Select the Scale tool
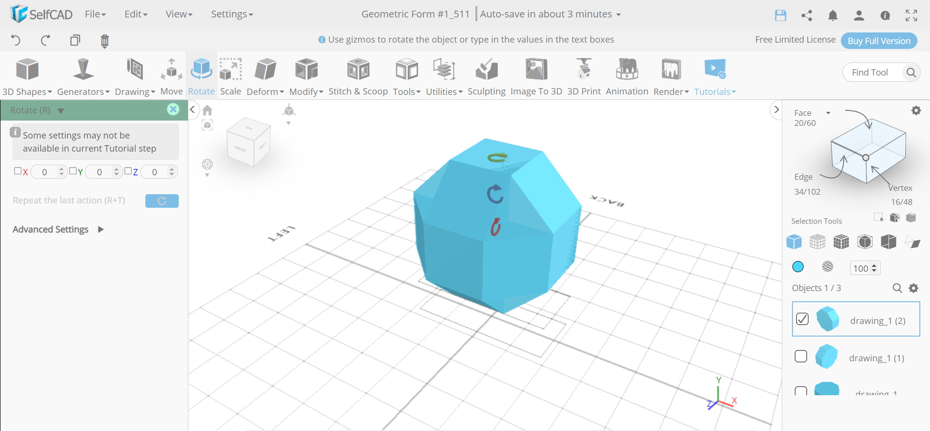Image resolution: width=930 pixels, height=431 pixels. coord(231,77)
